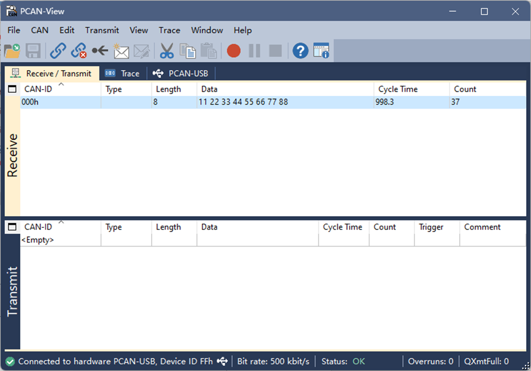Screen dimensions: 531x371
Task: Click the USB icon in status bar
Action: coord(222,361)
